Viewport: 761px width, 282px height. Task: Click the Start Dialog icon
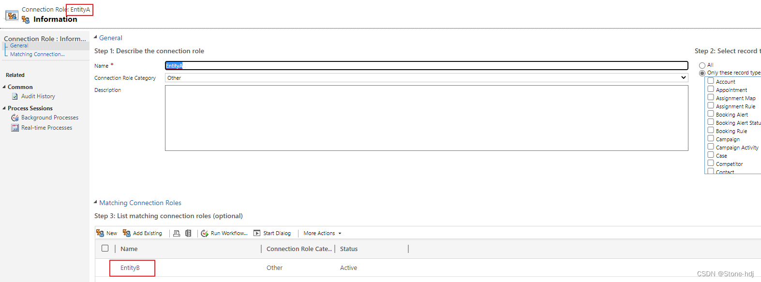click(257, 233)
